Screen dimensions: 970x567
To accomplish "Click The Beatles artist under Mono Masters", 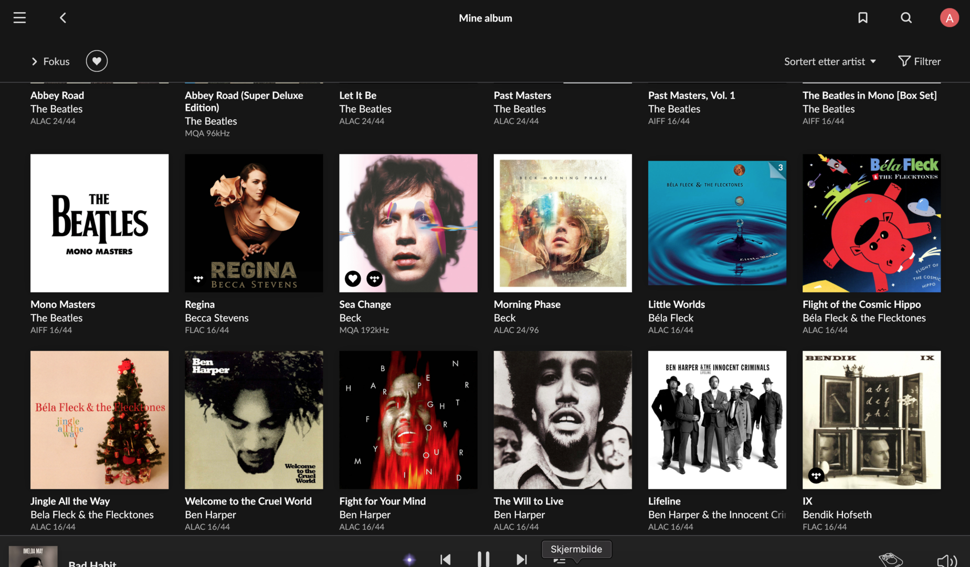I will point(57,318).
